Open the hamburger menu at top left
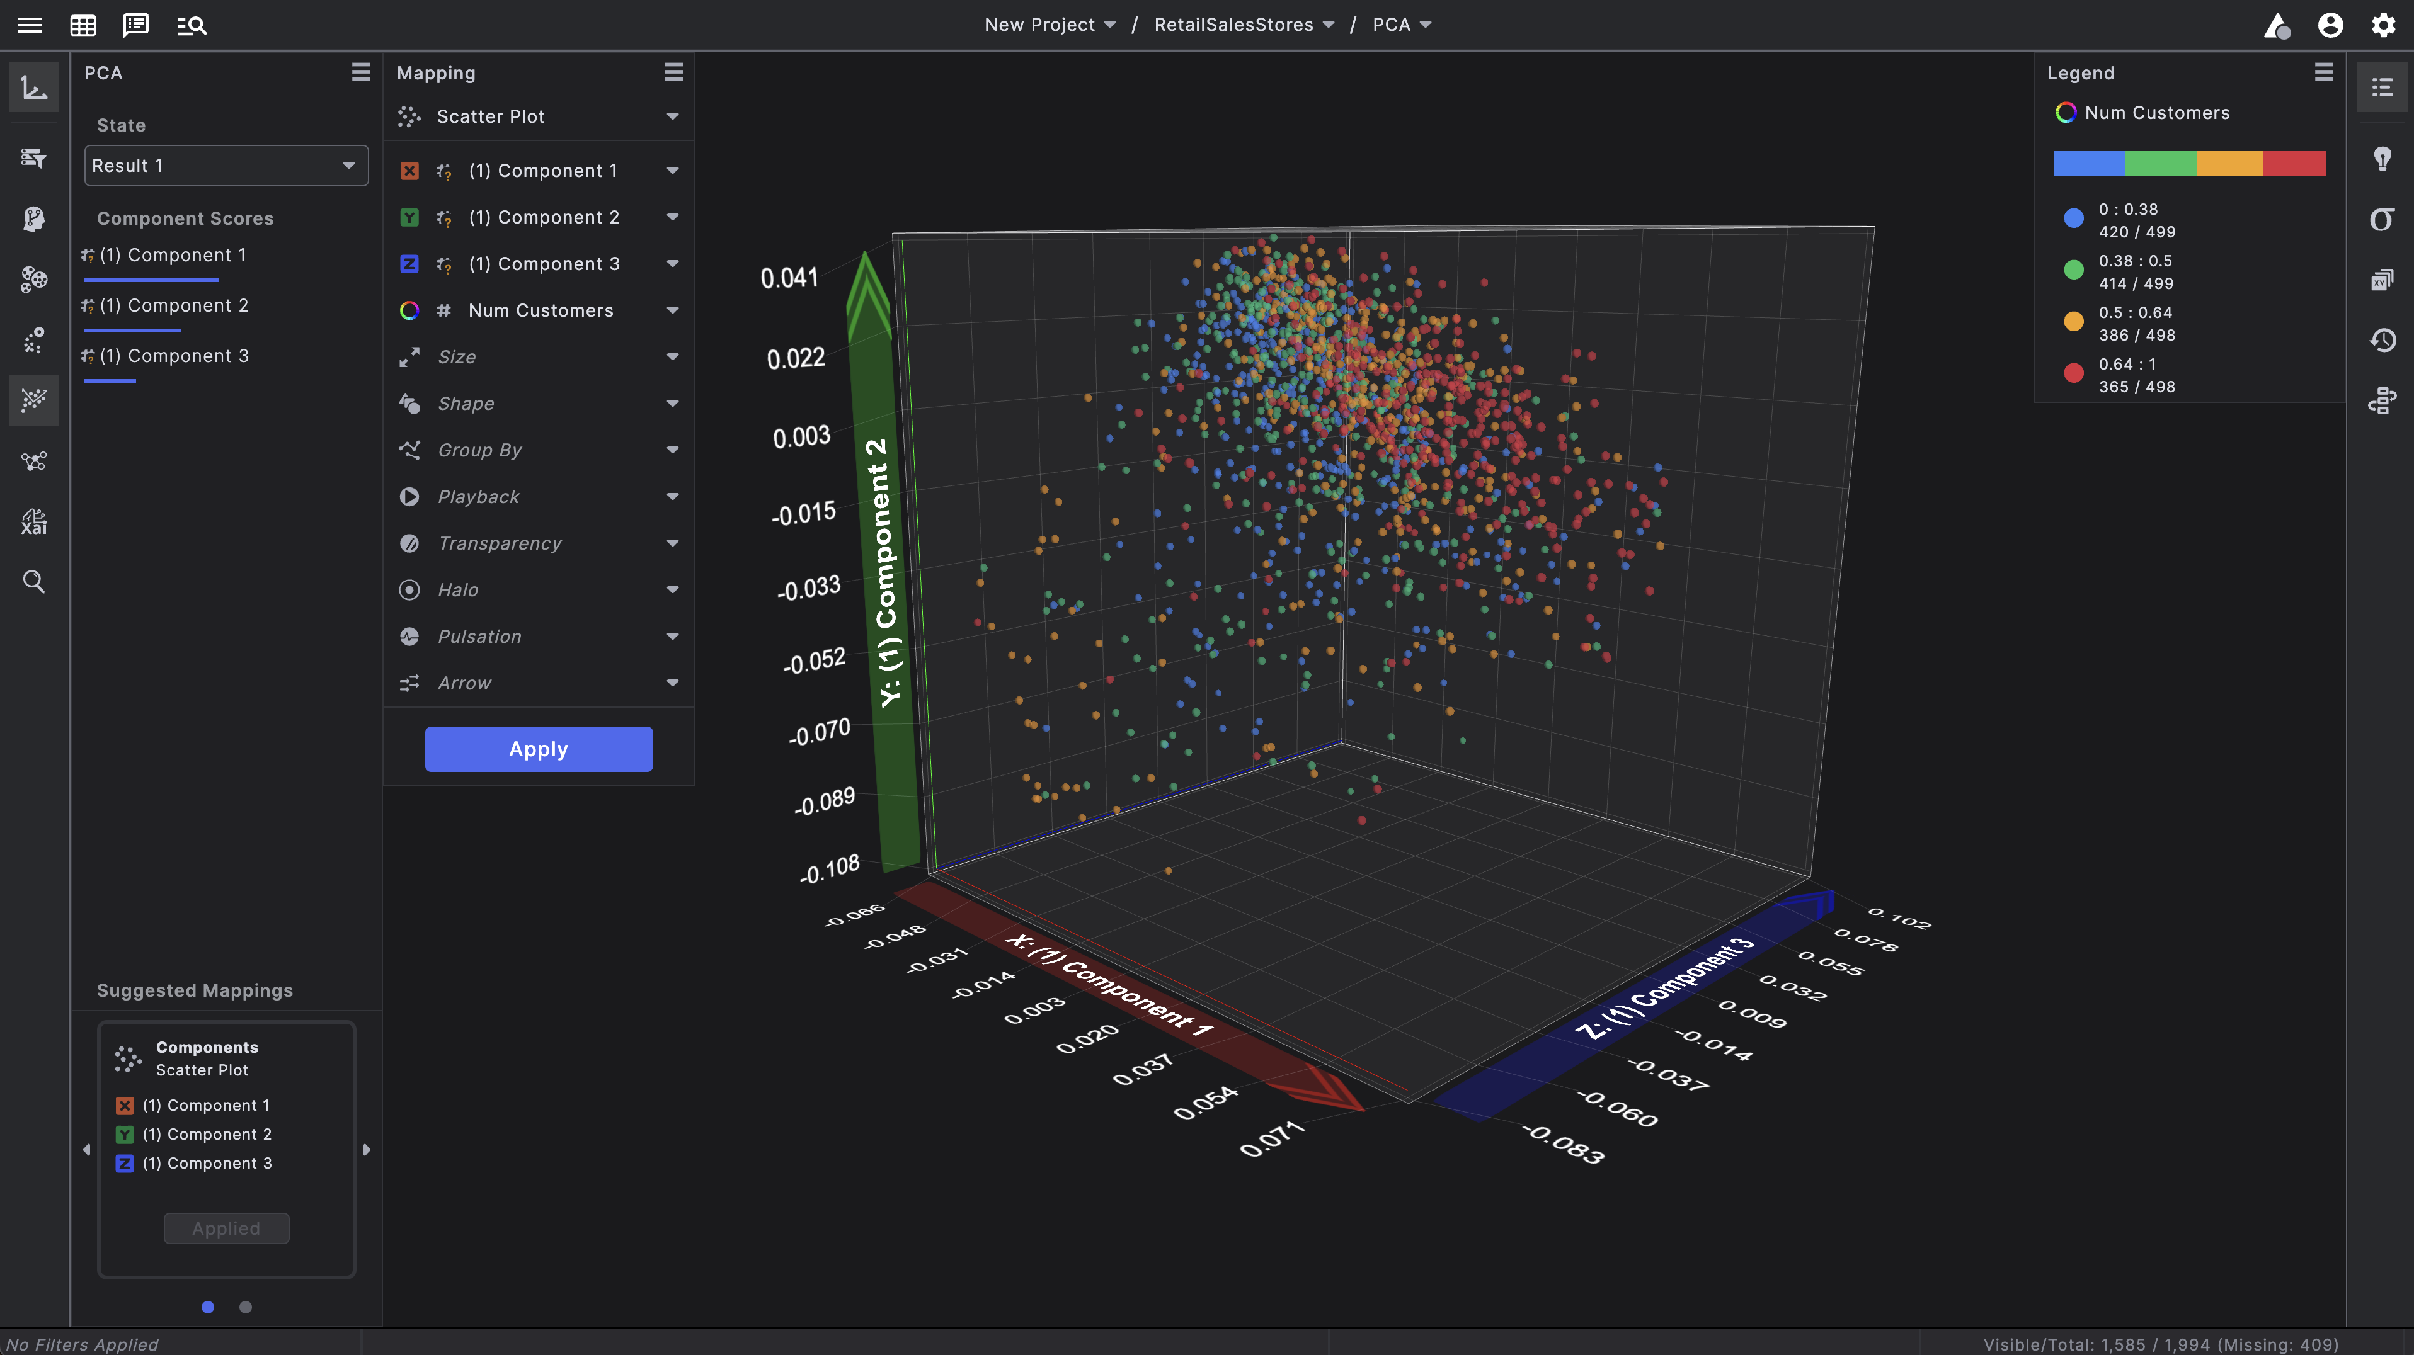 (29, 25)
